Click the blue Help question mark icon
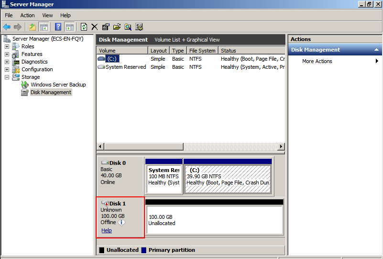Screen dimensions: 383x259 58,27
